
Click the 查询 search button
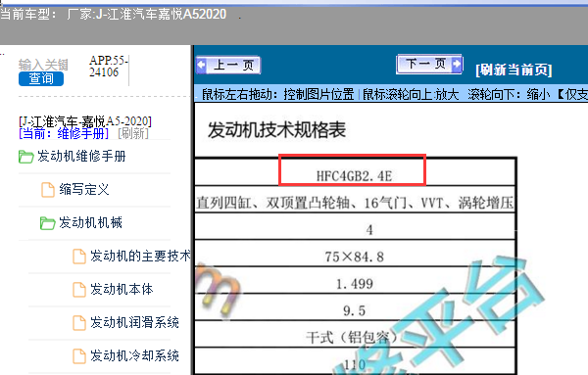(x=41, y=78)
